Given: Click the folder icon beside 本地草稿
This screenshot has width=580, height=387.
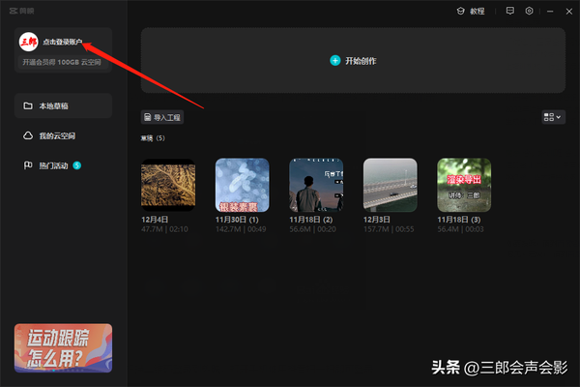Looking at the screenshot, I should 28,105.
